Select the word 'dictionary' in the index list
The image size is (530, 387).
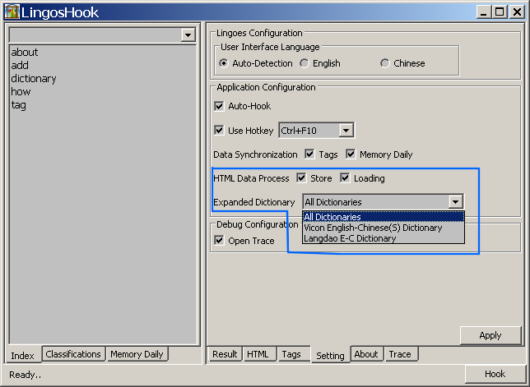34,79
